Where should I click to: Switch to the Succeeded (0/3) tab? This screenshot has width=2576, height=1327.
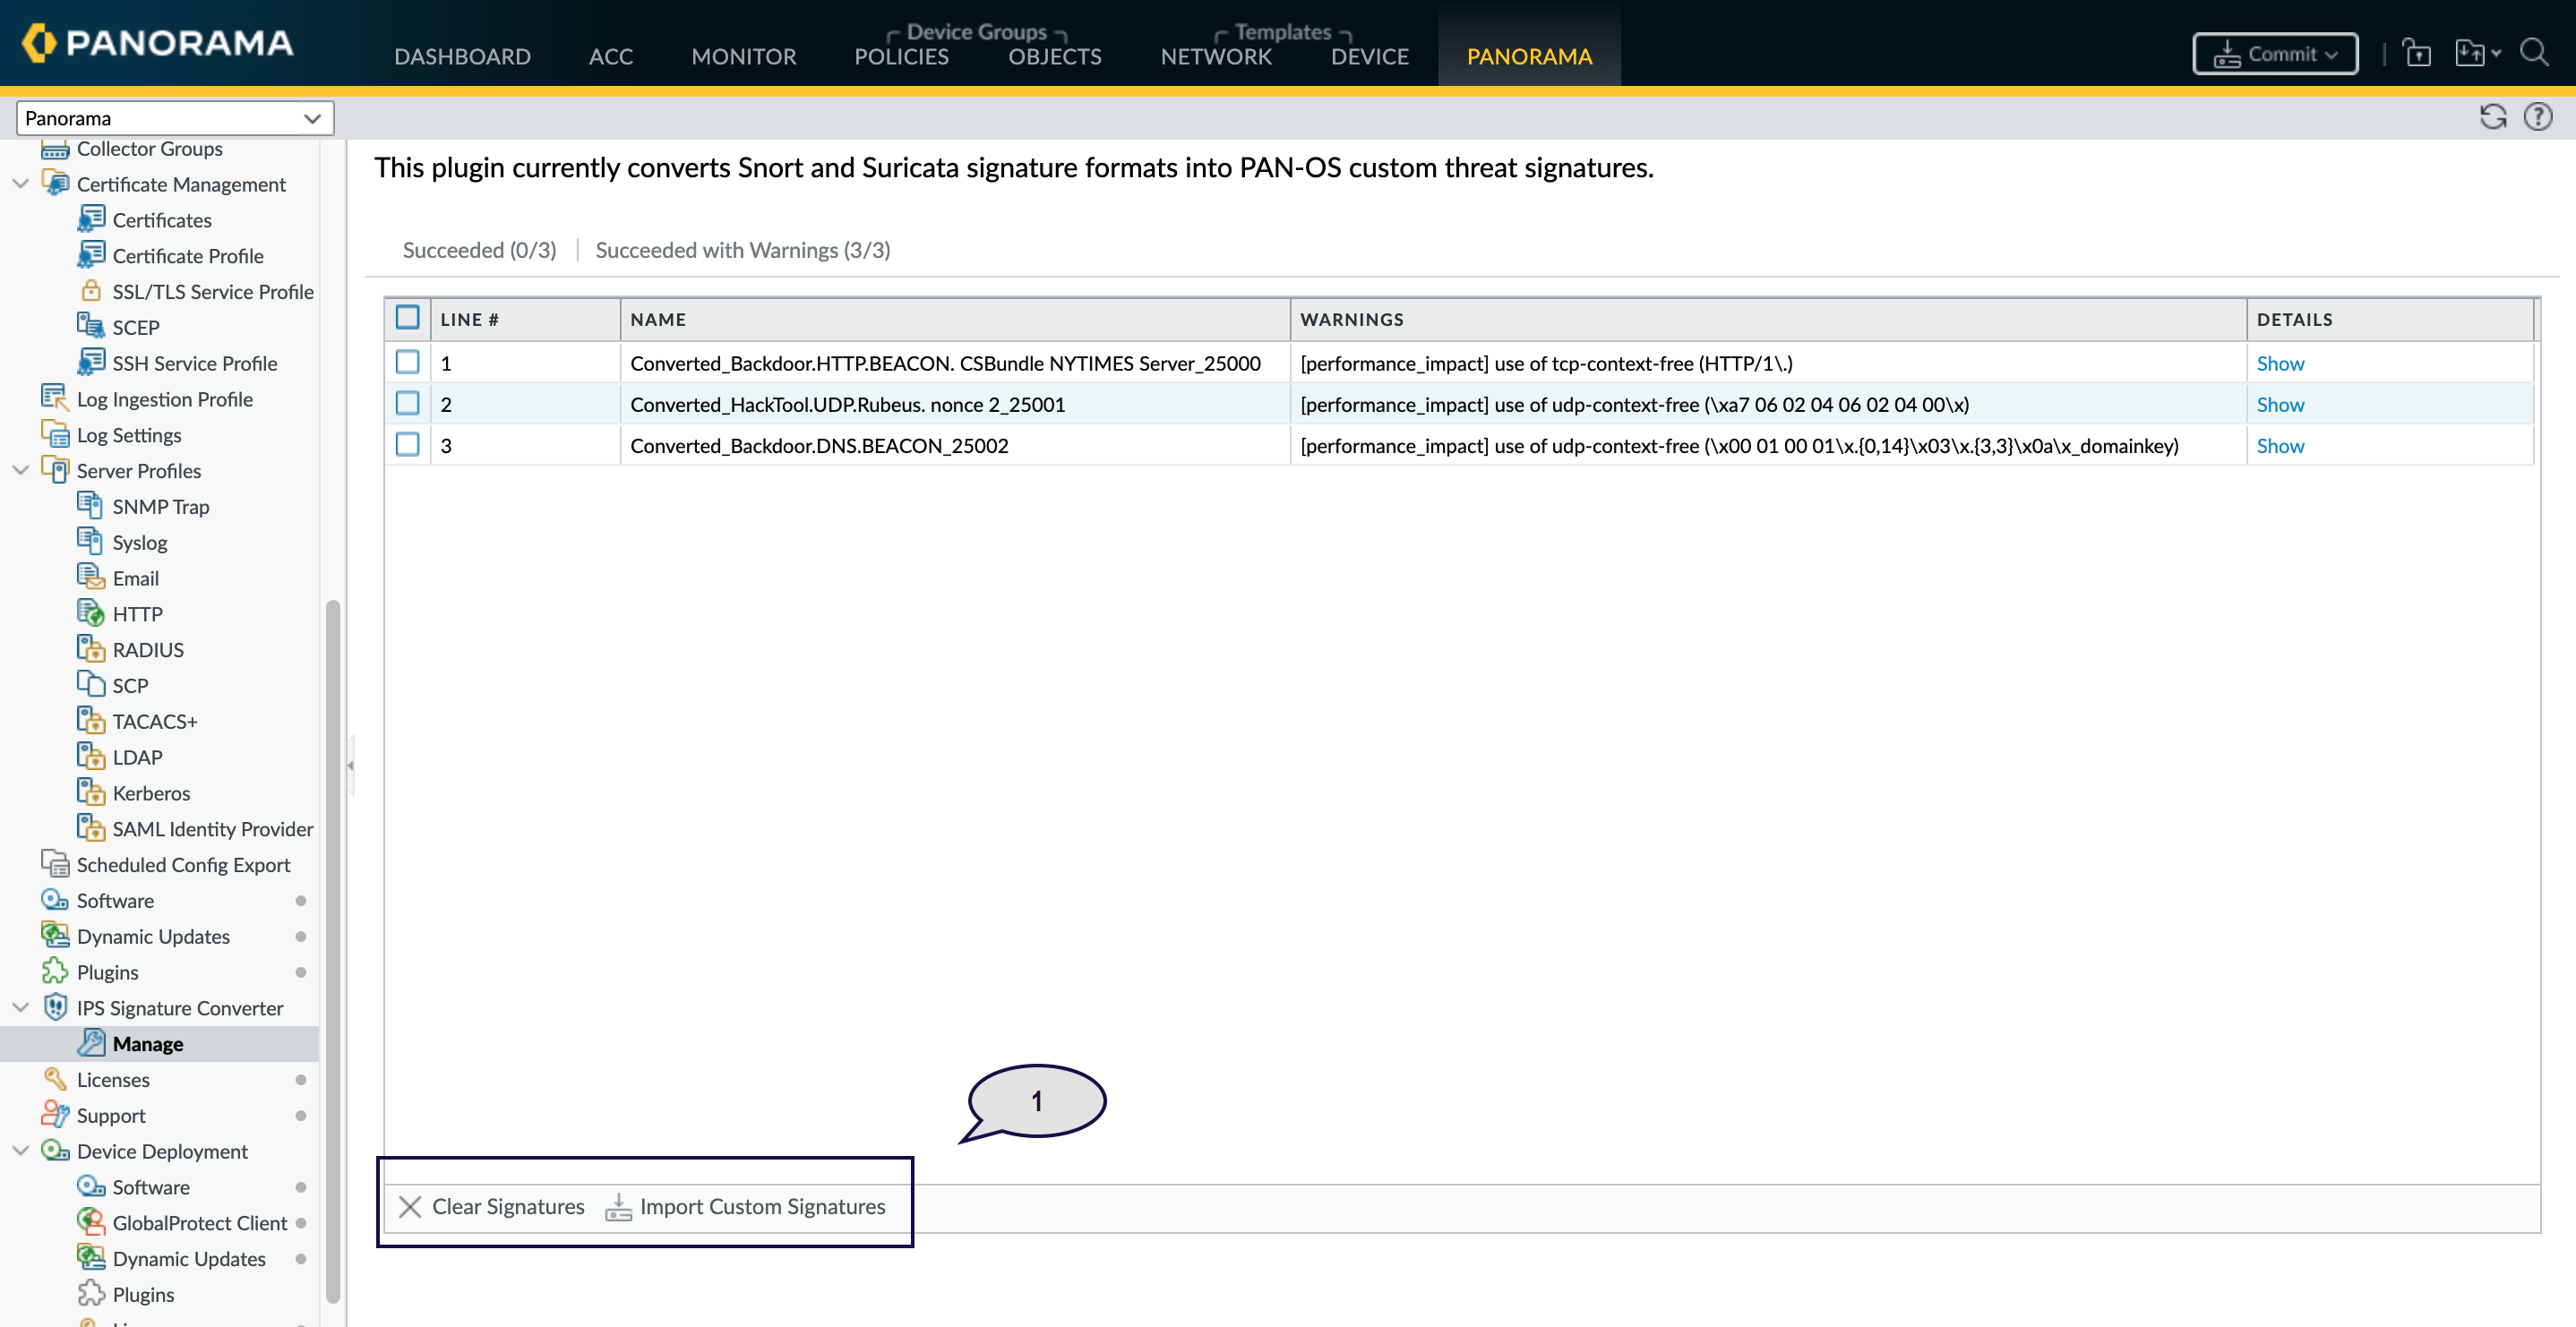click(479, 250)
